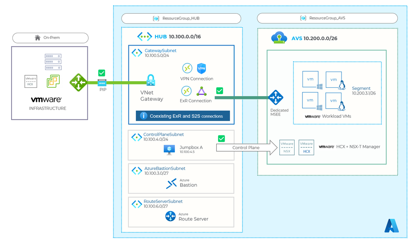The height and width of the screenshot is (244, 414).
Task: Select the 'AVS 10.200.0.0/26' heading
Action: [x=314, y=38]
